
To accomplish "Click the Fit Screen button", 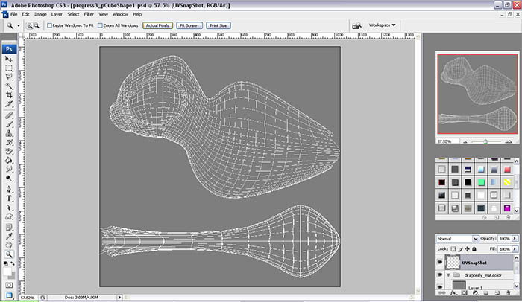I will point(189,25).
